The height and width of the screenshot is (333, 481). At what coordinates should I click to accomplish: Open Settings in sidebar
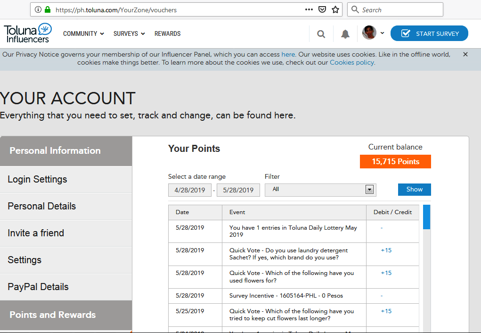click(66, 260)
